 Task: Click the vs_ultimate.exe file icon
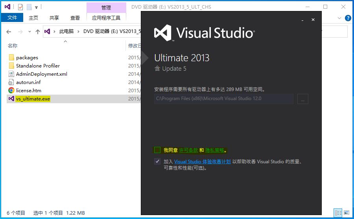click(x=11, y=99)
